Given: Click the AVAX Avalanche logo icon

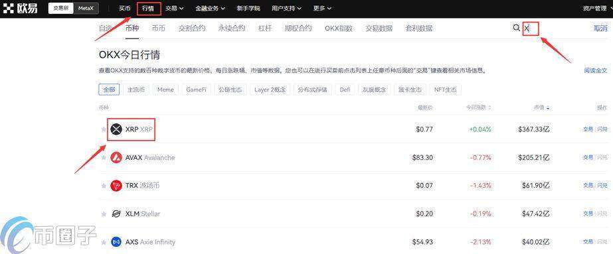Looking at the screenshot, I should point(116,158).
